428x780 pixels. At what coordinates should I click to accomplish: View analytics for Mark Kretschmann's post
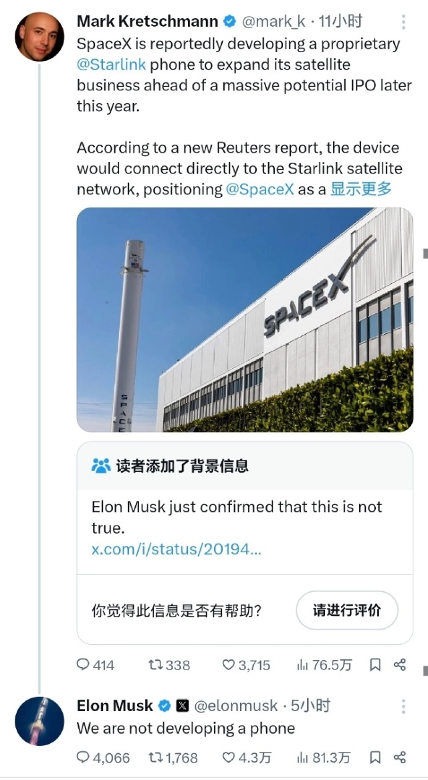point(302,665)
